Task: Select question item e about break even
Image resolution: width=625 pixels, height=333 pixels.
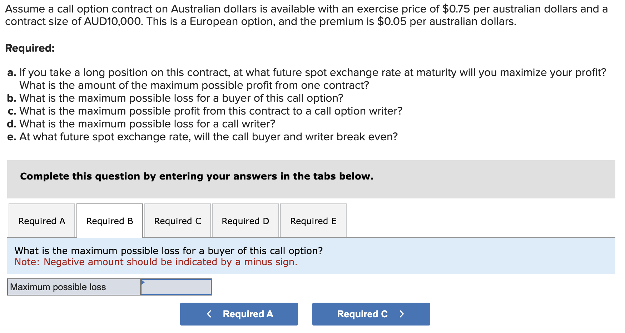Action: 203,136
